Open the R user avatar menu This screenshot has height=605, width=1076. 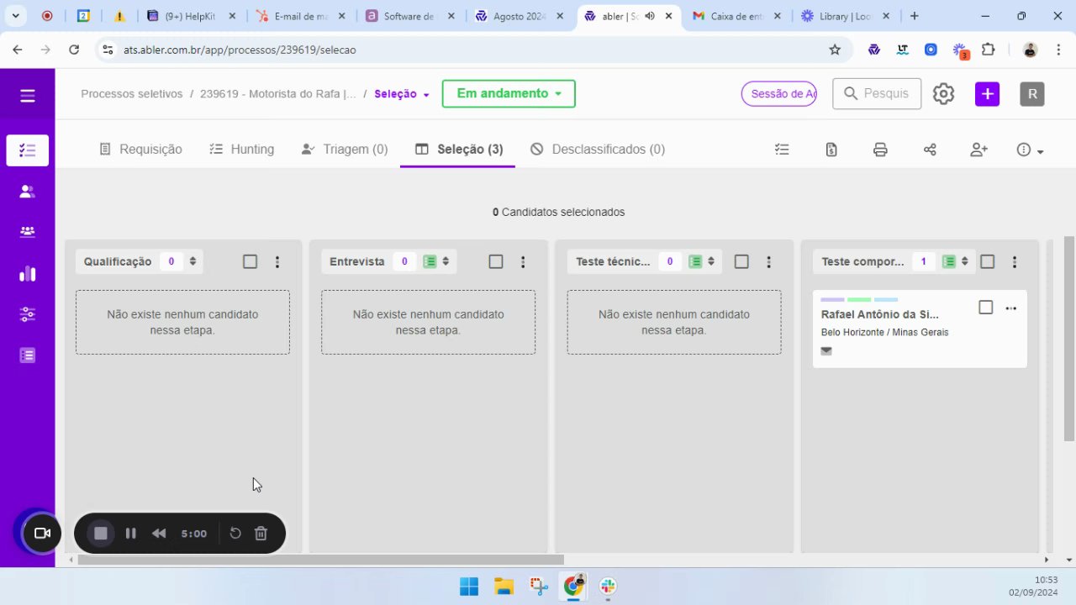point(1032,94)
